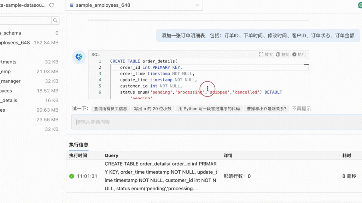Click the 详情 column header
This screenshot has width=362, height=203.
tap(228, 155)
